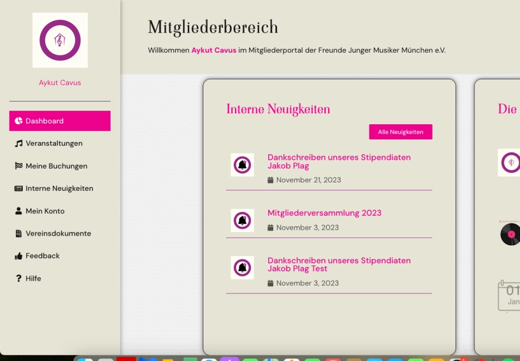Select Vereinsdokumente from the sidebar

[58, 233]
